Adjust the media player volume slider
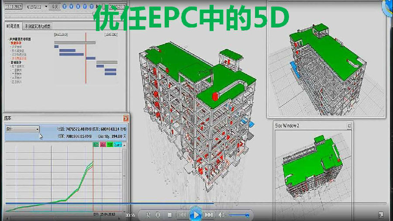The image size is (393, 221). (x=238, y=215)
